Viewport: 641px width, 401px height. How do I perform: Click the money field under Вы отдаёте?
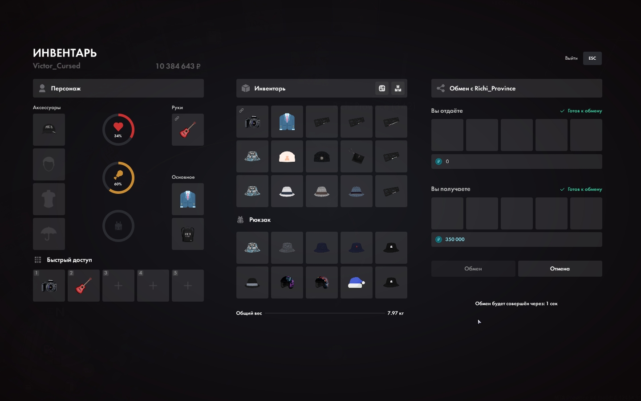(516, 161)
